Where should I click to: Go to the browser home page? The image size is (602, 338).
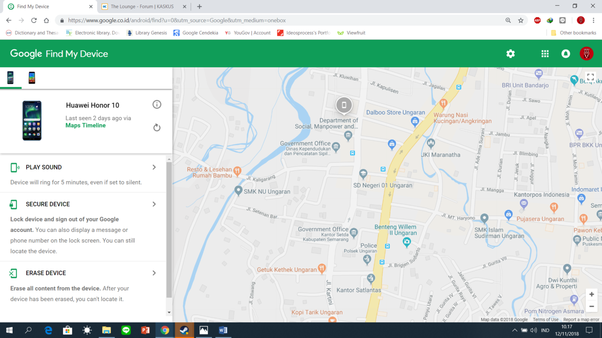click(x=46, y=20)
